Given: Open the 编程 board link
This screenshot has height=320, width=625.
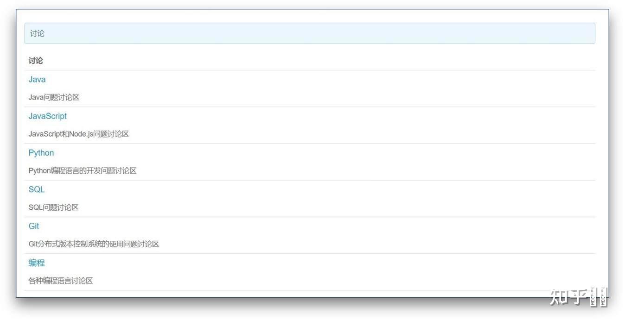Looking at the screenshot, I should (x=37, y=263).
